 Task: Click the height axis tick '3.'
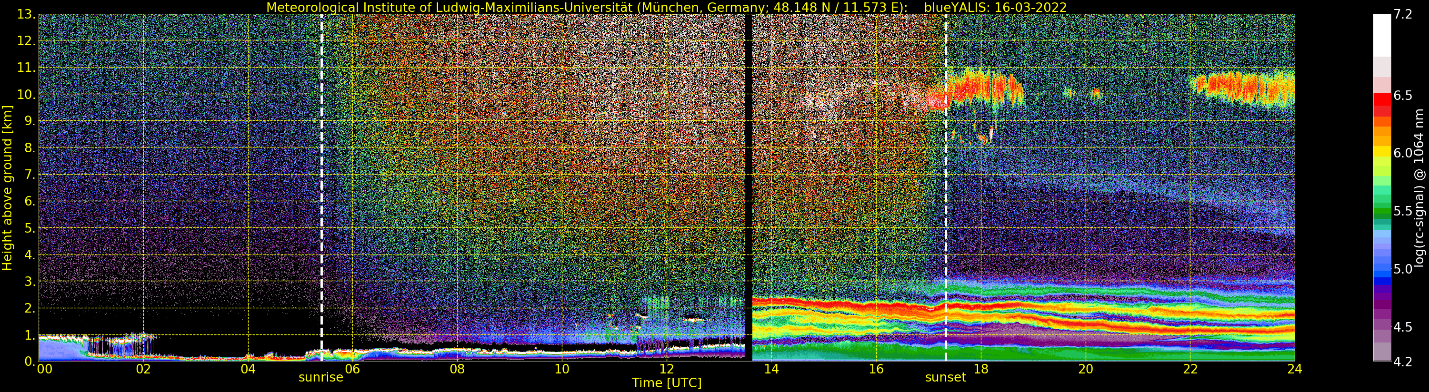click(x=30, y=281)
